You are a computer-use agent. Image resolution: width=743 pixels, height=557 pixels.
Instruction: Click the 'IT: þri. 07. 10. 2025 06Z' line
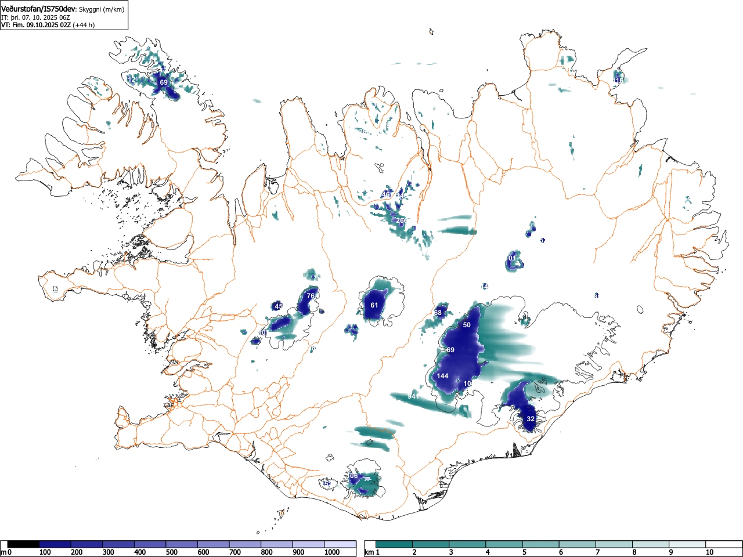click(x=35, y=17)
